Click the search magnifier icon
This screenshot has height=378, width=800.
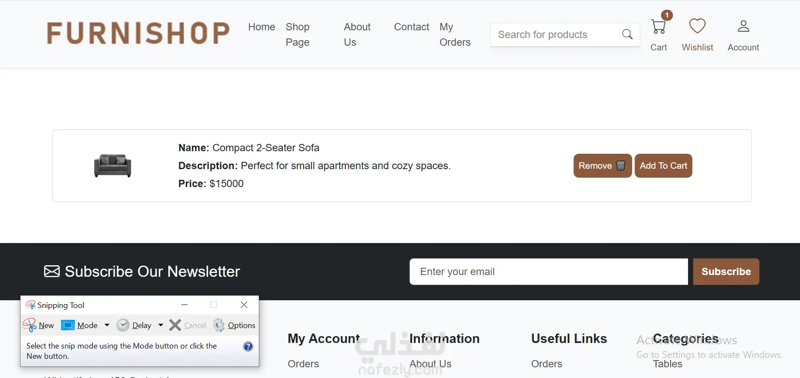tap(627, 35)
